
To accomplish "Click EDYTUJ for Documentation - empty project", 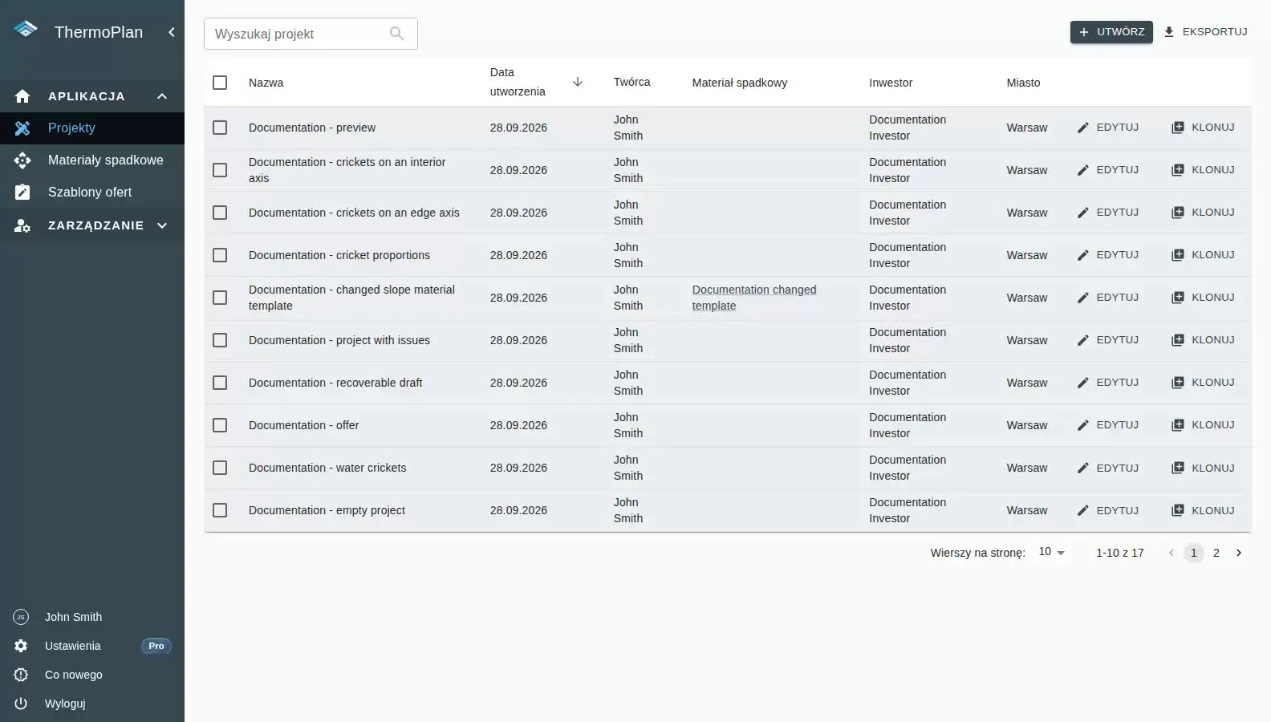I will click(x=1107, y=510).
